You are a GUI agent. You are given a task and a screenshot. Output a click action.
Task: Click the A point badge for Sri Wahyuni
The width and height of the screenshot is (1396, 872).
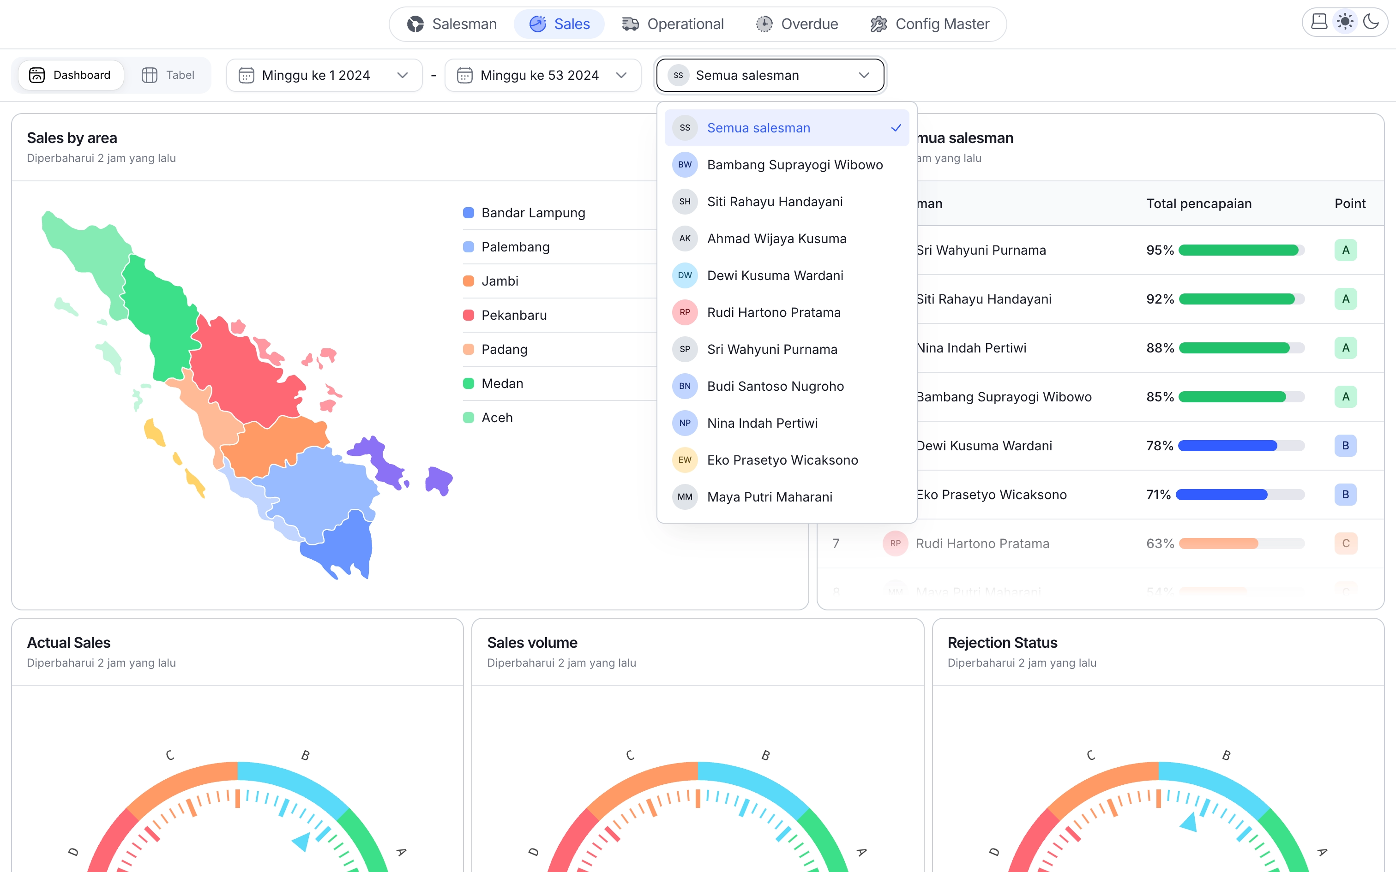pos(1345,250)
